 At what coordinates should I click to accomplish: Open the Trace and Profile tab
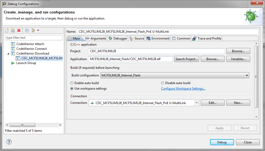tap(207, 38)
